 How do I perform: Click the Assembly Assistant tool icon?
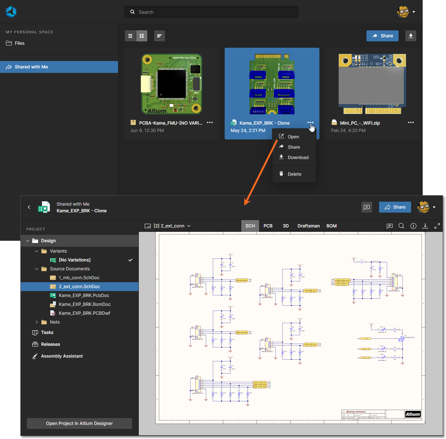tap(35, 356)
